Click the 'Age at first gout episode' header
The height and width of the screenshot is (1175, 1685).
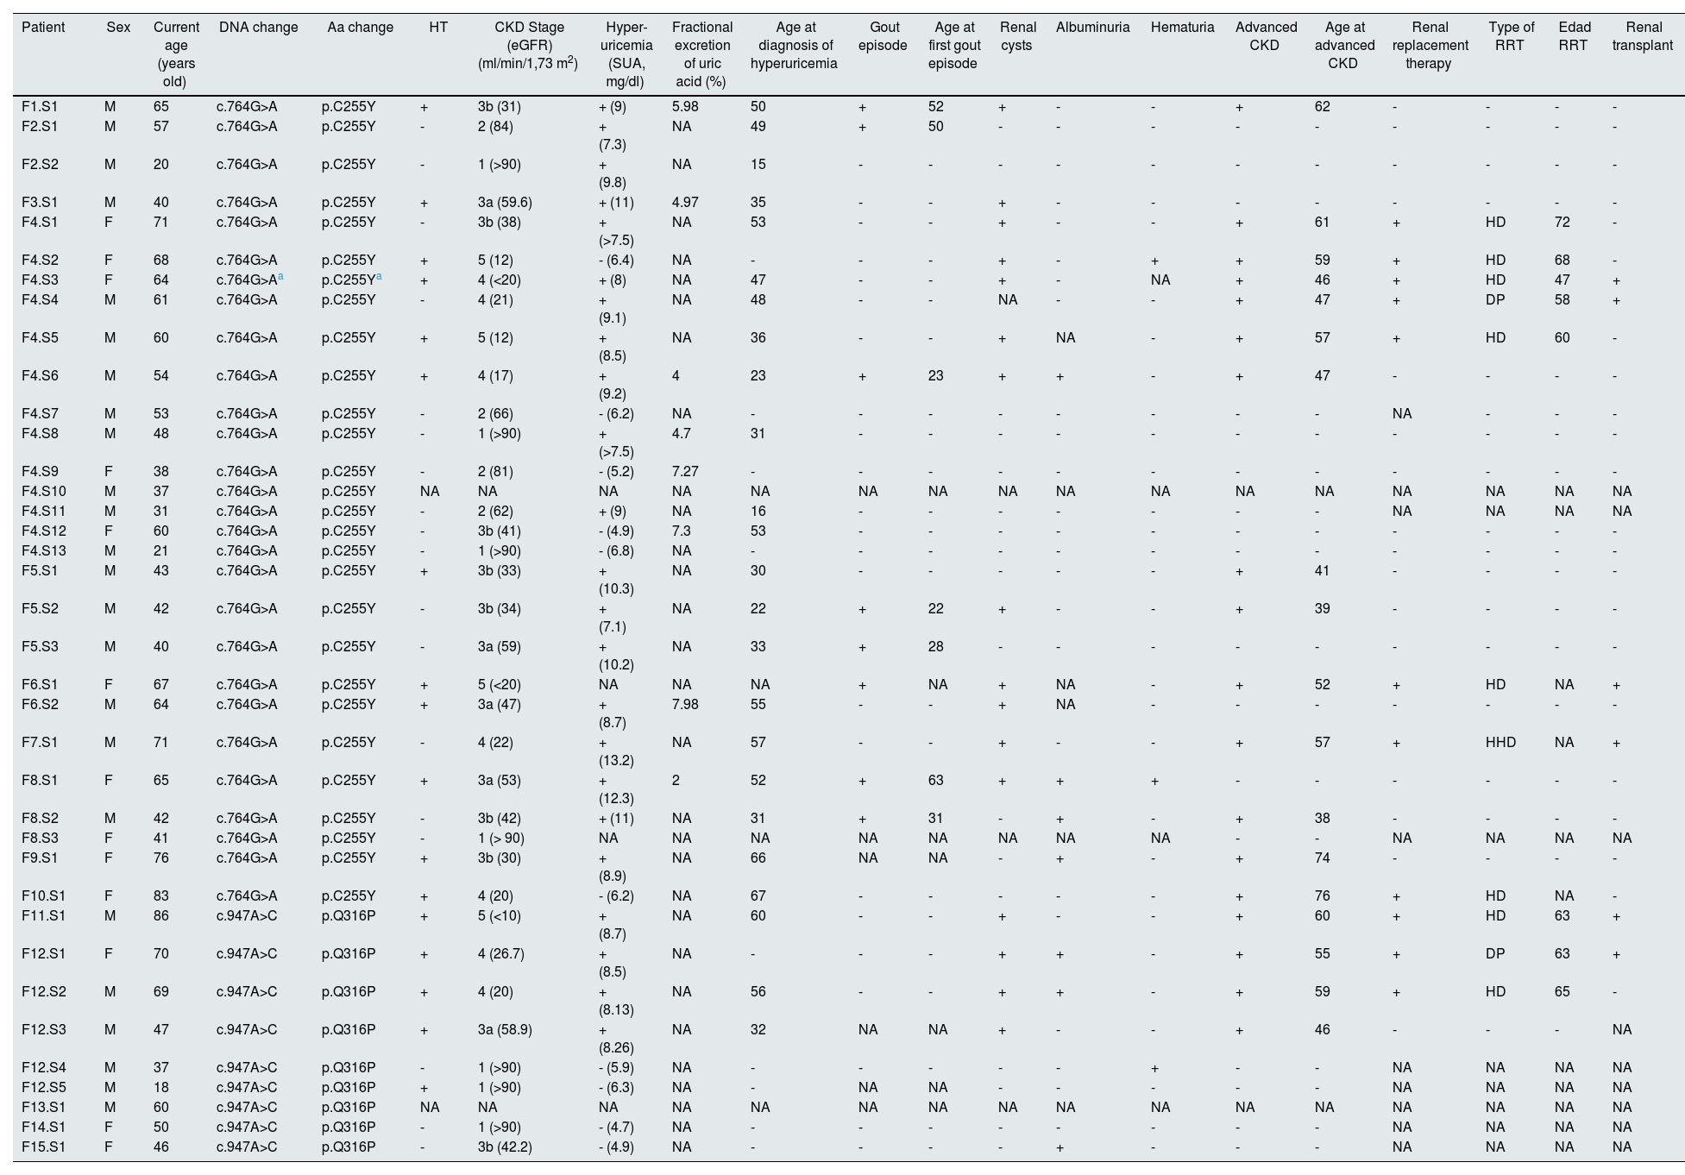pyautogui.click(x=953, y=46)
